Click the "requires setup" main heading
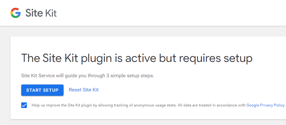 pos(137,58)
